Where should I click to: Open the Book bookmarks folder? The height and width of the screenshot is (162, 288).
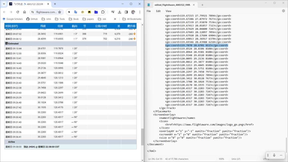point(74,19)
